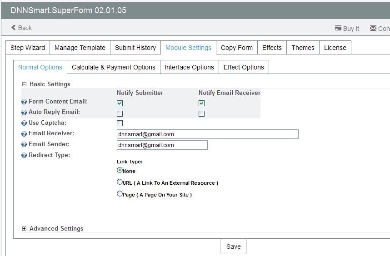390x256 pixels.
Task: Click the Notify Email Receiver column header
Action: coord(230,93)
